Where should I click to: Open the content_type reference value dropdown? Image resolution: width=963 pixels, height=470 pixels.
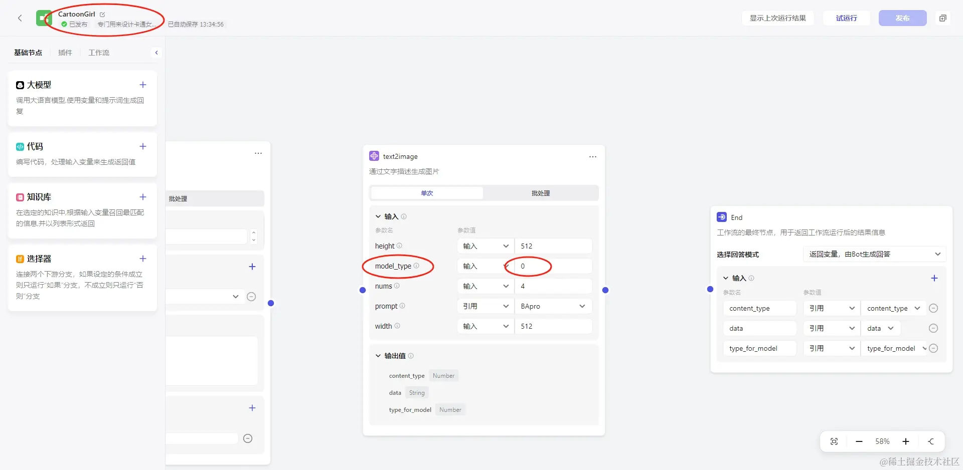[x=894, y=308]
